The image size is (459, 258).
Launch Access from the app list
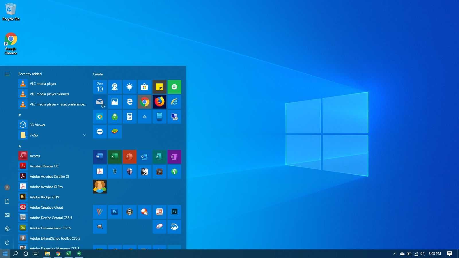53,156
